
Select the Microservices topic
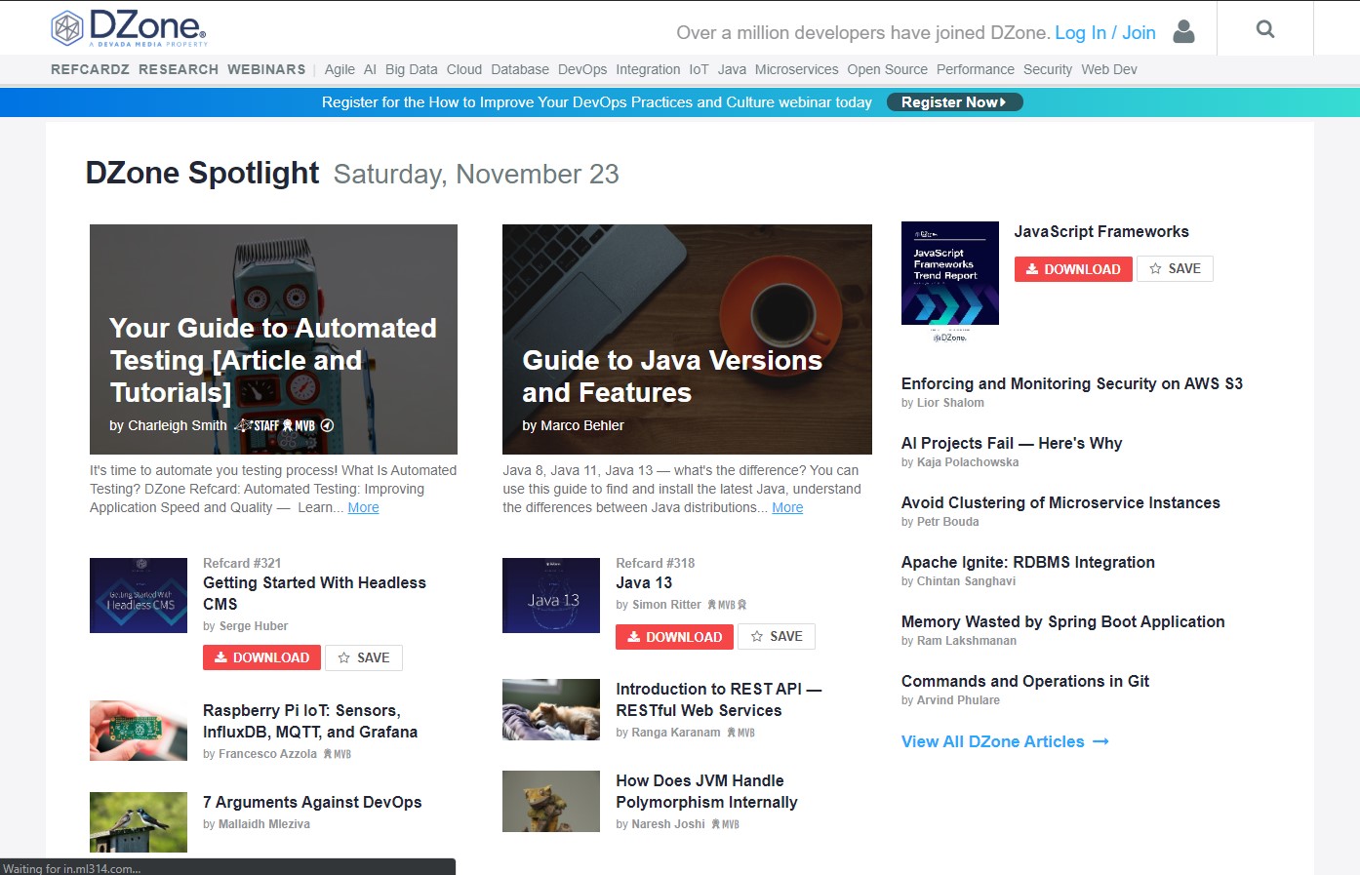796,69
